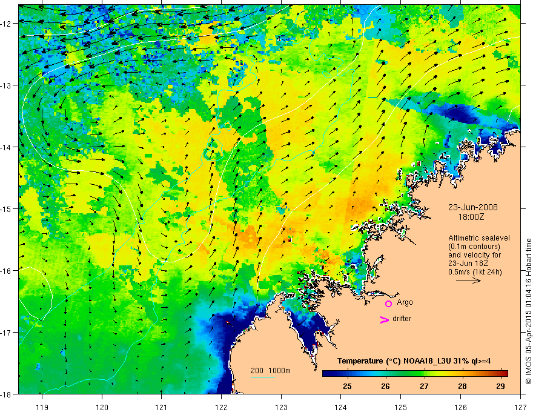Click the magenta drifter arrow legend symbol
Image resolution: width=533 pixels, height=412 pixels.
[384, 319]
